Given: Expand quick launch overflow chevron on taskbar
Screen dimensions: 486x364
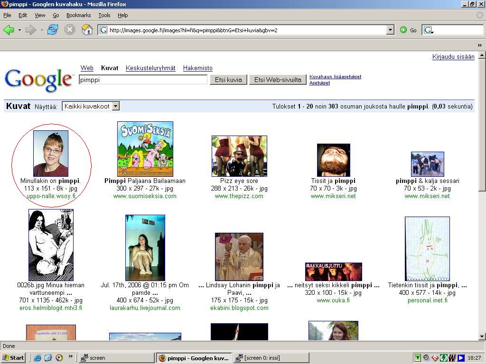Looking at the screenshot, I should [70, 356].
